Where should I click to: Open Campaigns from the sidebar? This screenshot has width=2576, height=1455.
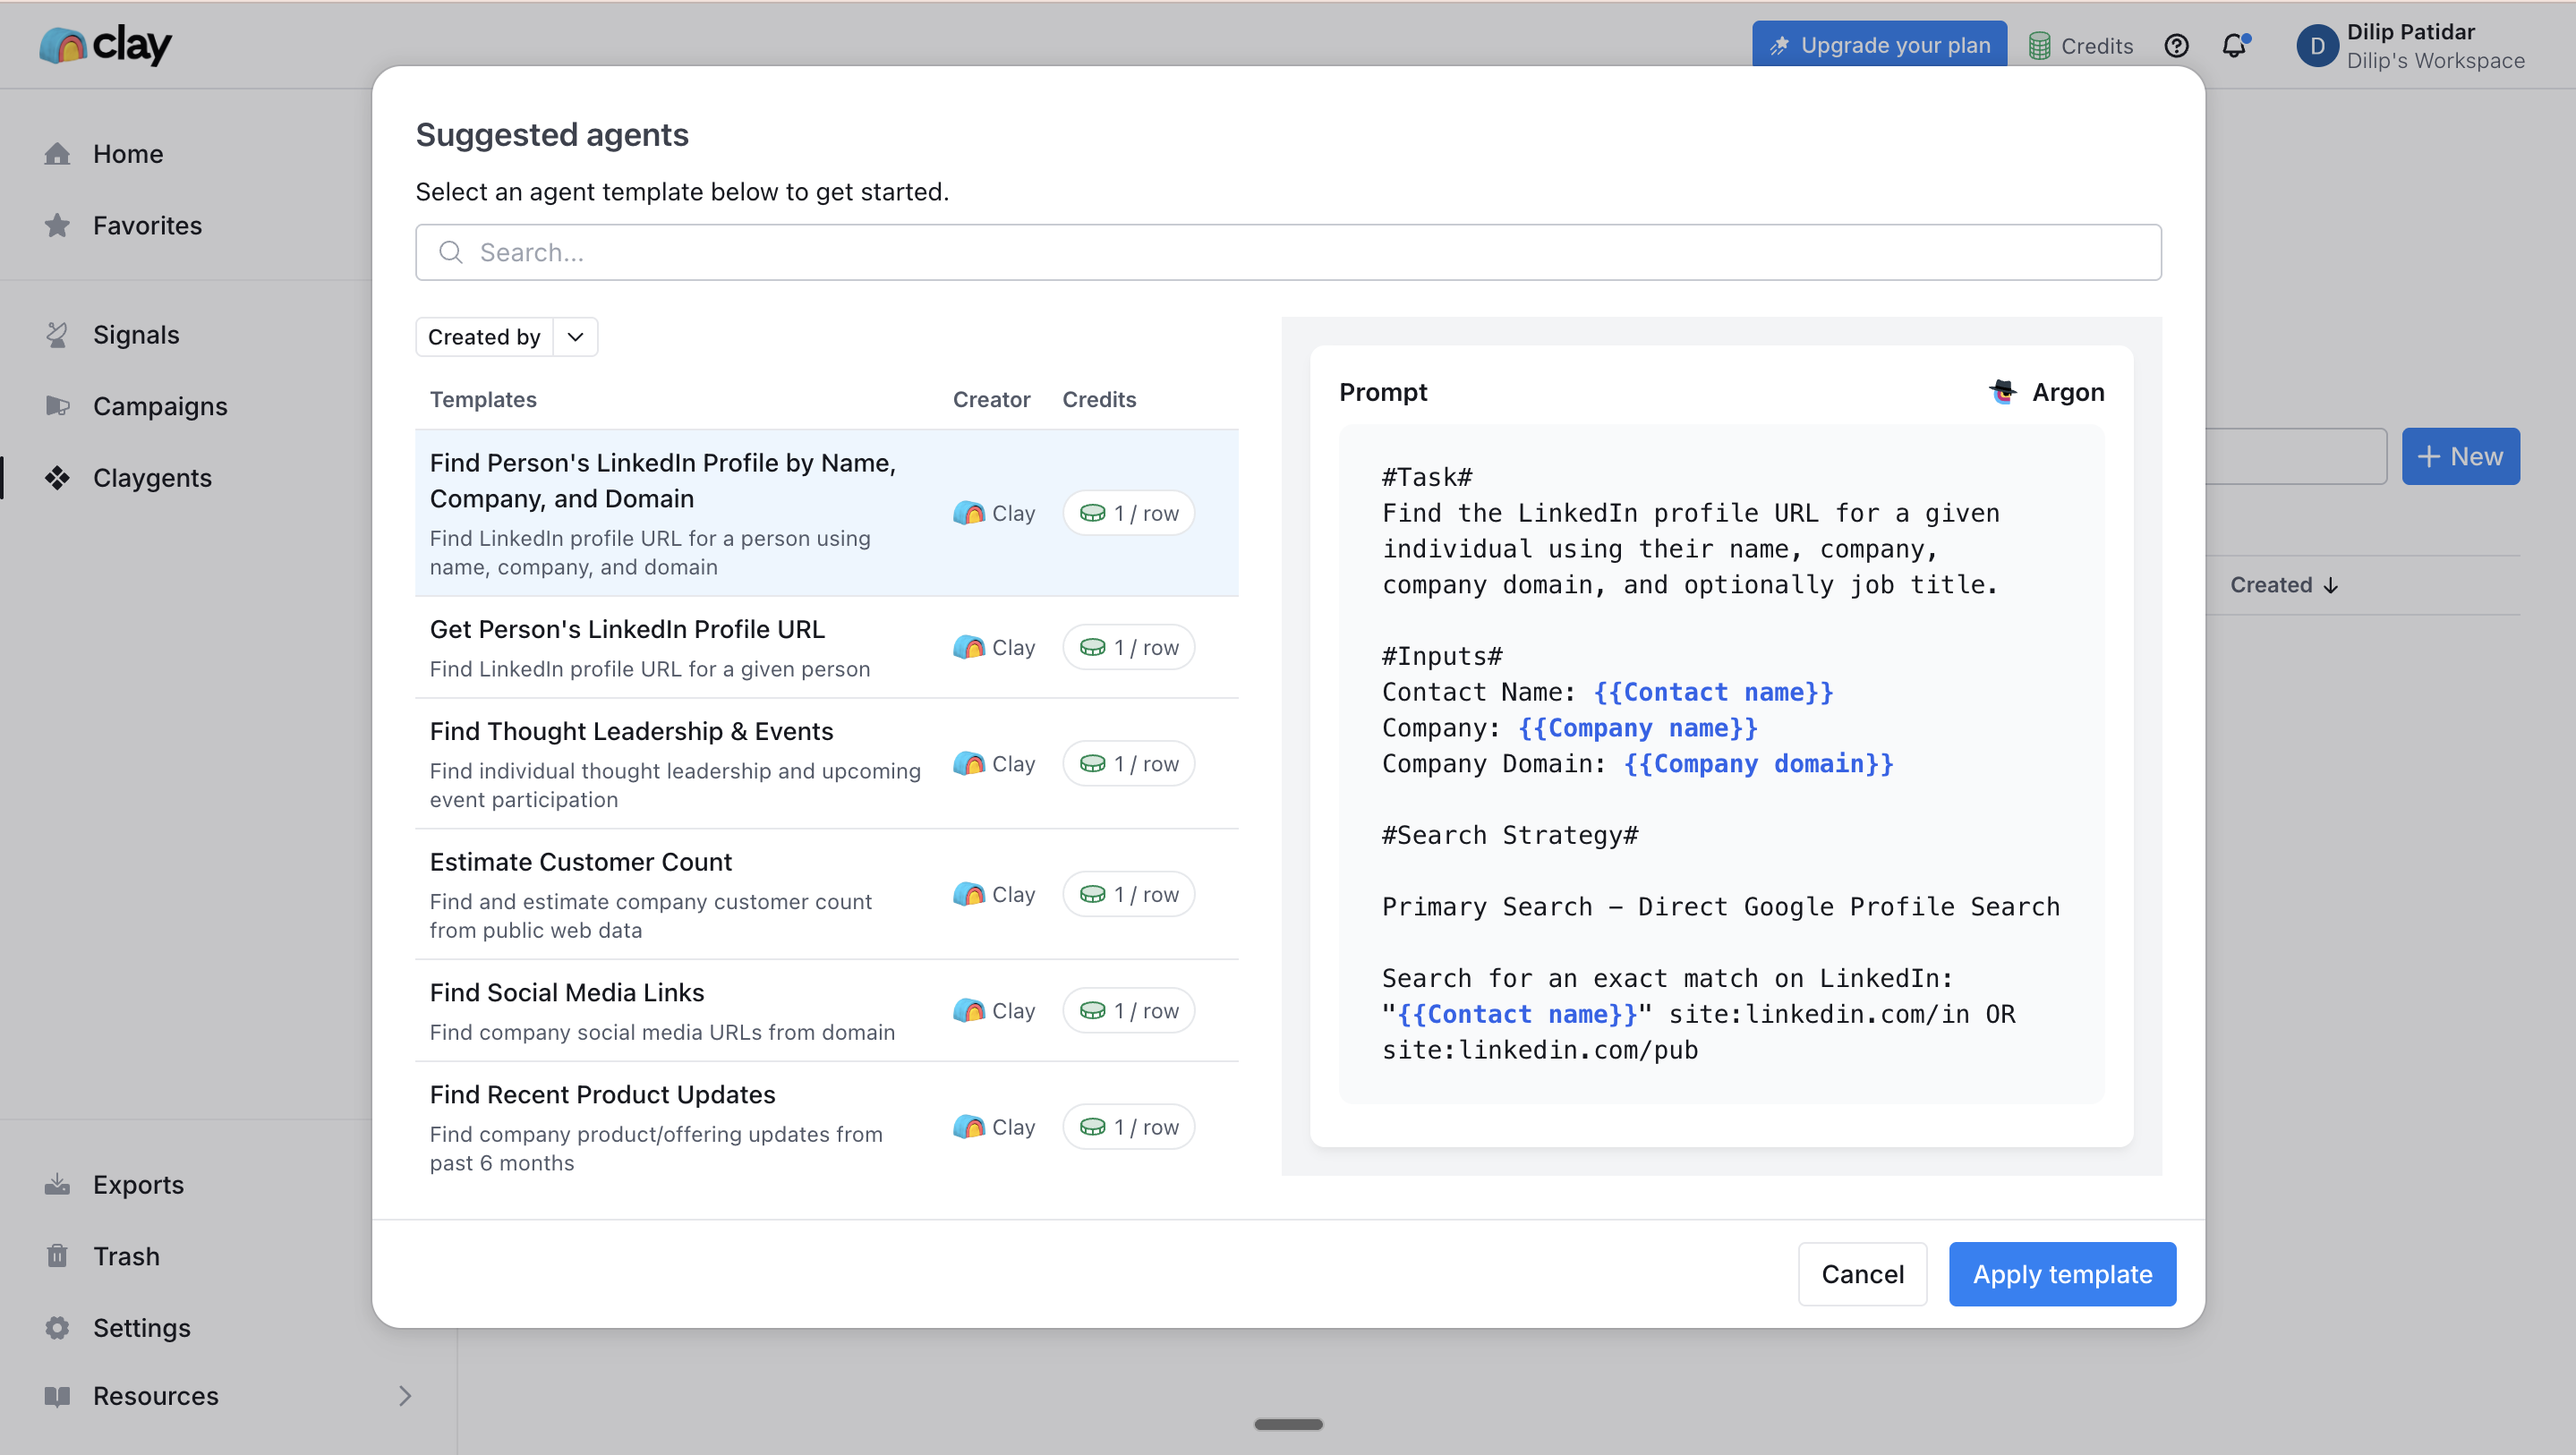tap(160, 406)
